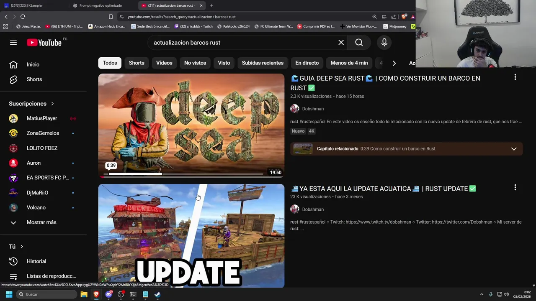Open OBS Studio from the taskbar

121,294
